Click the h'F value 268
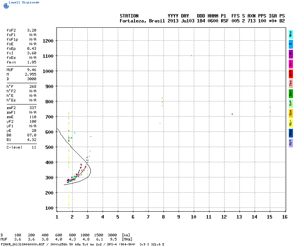Screen dimensions: 304x247 pyautogui.click(x=33, y=87)
